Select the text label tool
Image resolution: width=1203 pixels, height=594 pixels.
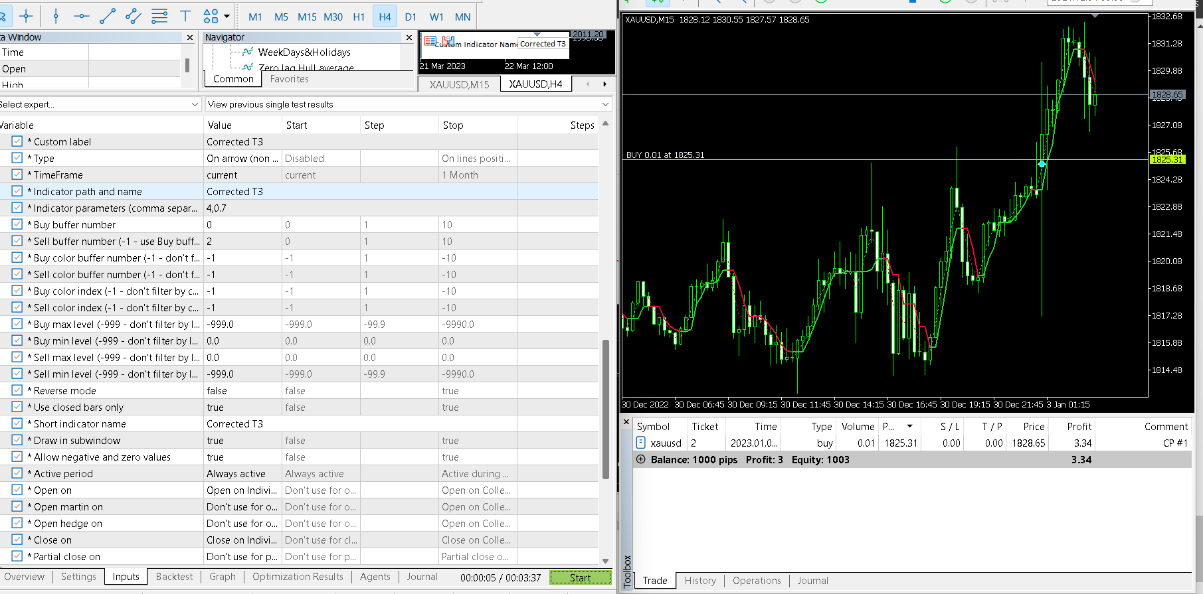pyautogui.click(x=185, y=16)
